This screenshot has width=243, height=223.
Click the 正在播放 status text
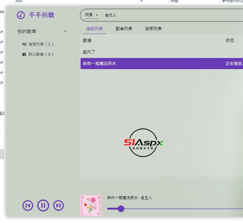click(x=234, y=63)
